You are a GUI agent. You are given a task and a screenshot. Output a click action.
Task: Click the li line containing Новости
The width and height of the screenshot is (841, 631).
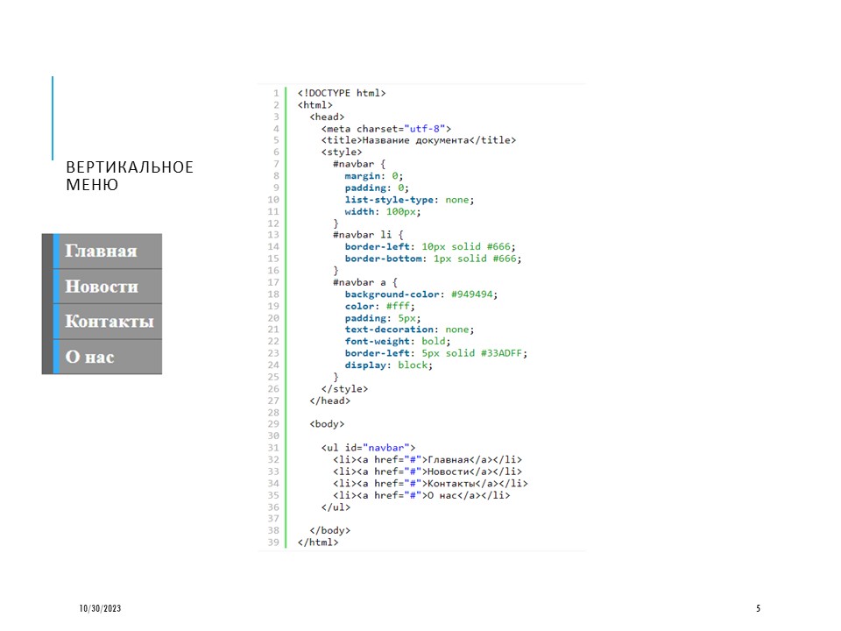click(428, 471)
